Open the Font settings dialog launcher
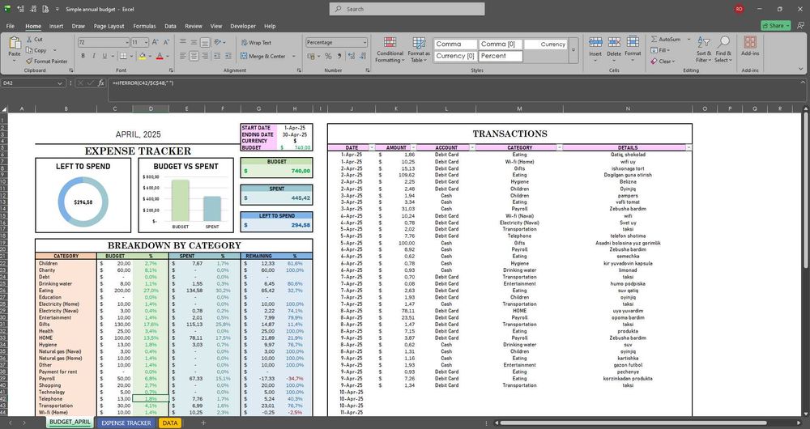Image resolution: width=810 pixels, height=429 pixels. click(171, 70)
